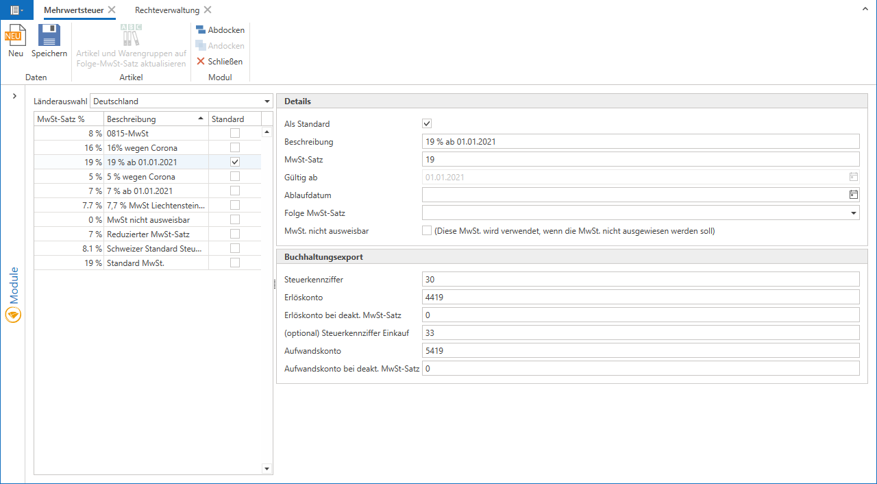Expand the Module side panel arrow

click(x=14, y=96)
